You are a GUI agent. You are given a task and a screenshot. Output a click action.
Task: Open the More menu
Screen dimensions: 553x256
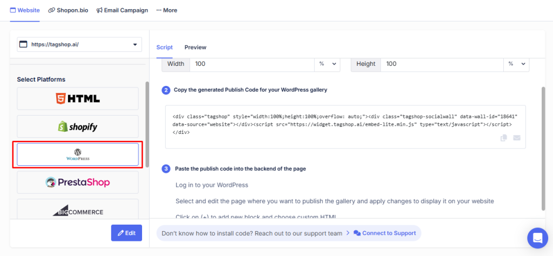pyautogui.click(x=166, y=10)
